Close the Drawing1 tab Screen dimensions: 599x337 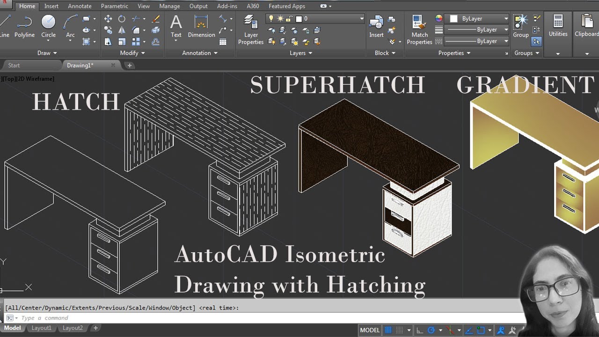113,65
